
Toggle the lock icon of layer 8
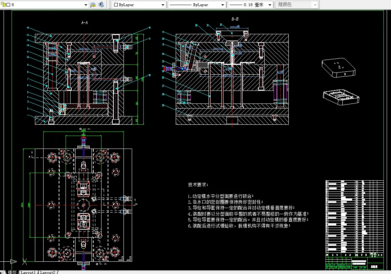coord(3,4)
